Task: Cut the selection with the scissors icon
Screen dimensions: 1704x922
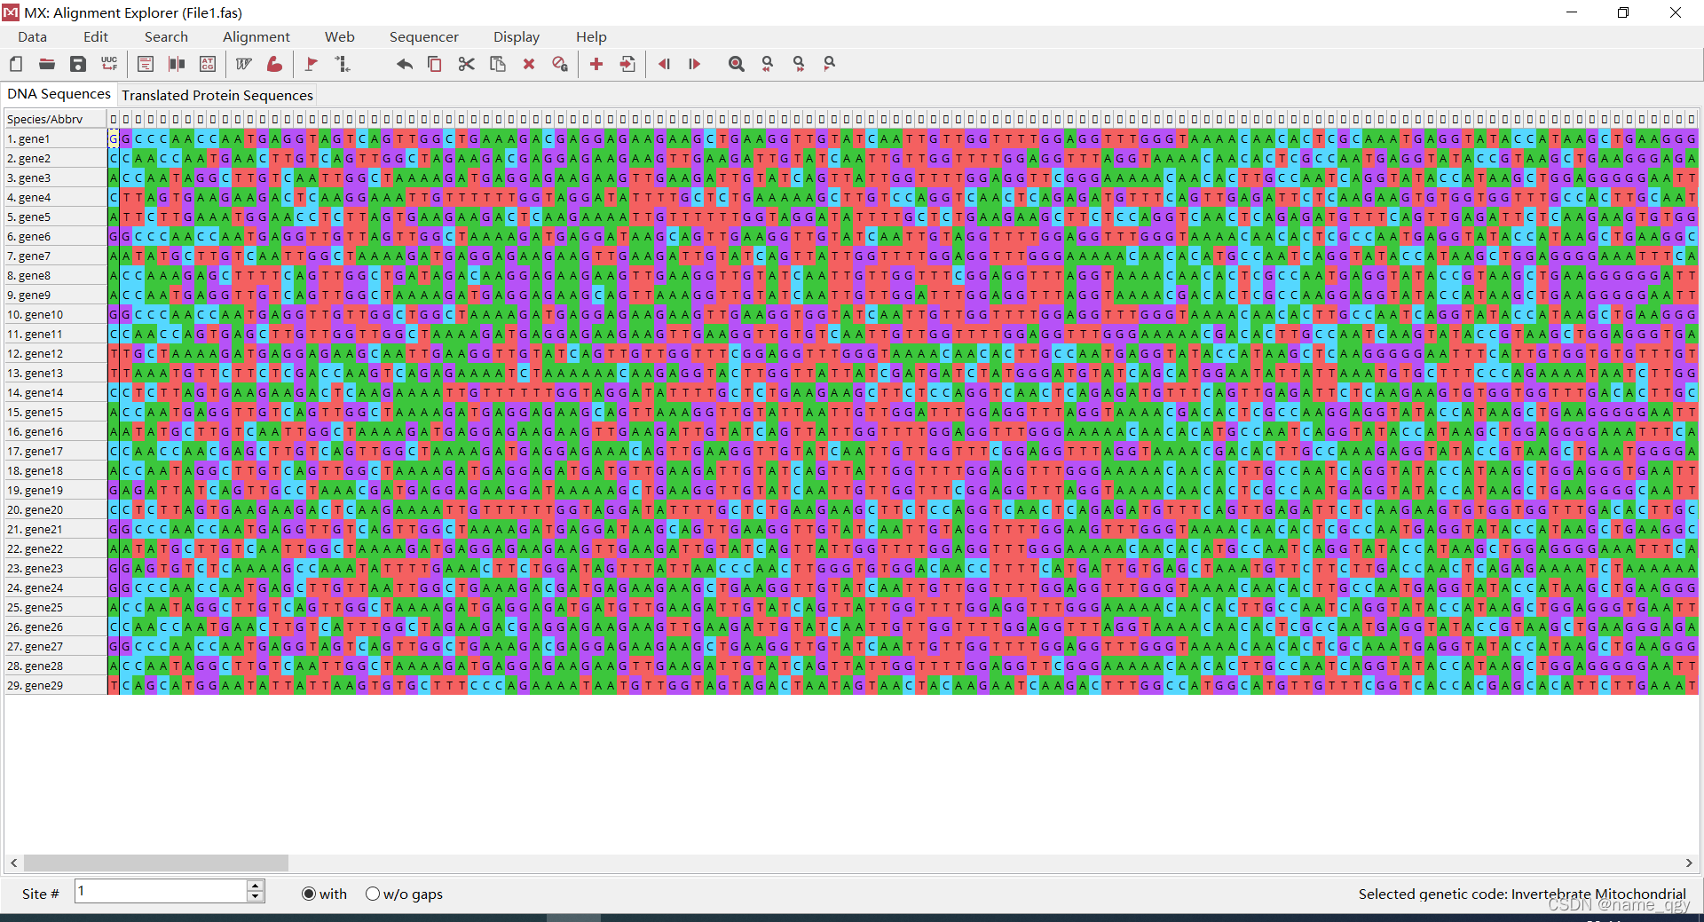Action: pos(466,64)
